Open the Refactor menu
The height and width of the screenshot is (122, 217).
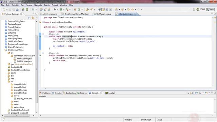click(15, 5)
